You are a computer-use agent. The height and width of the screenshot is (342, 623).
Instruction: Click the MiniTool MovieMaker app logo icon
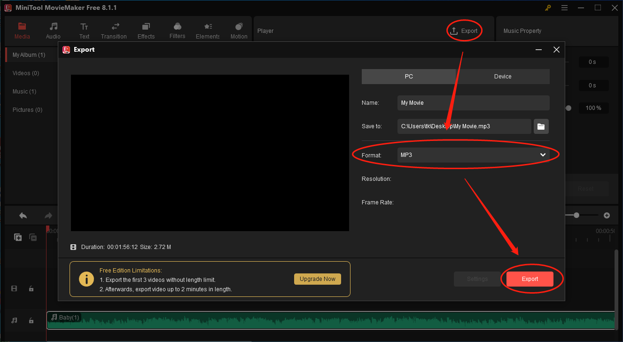click(x=8, y=8)
